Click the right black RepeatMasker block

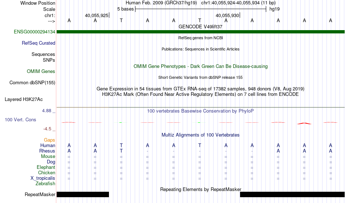292,194
